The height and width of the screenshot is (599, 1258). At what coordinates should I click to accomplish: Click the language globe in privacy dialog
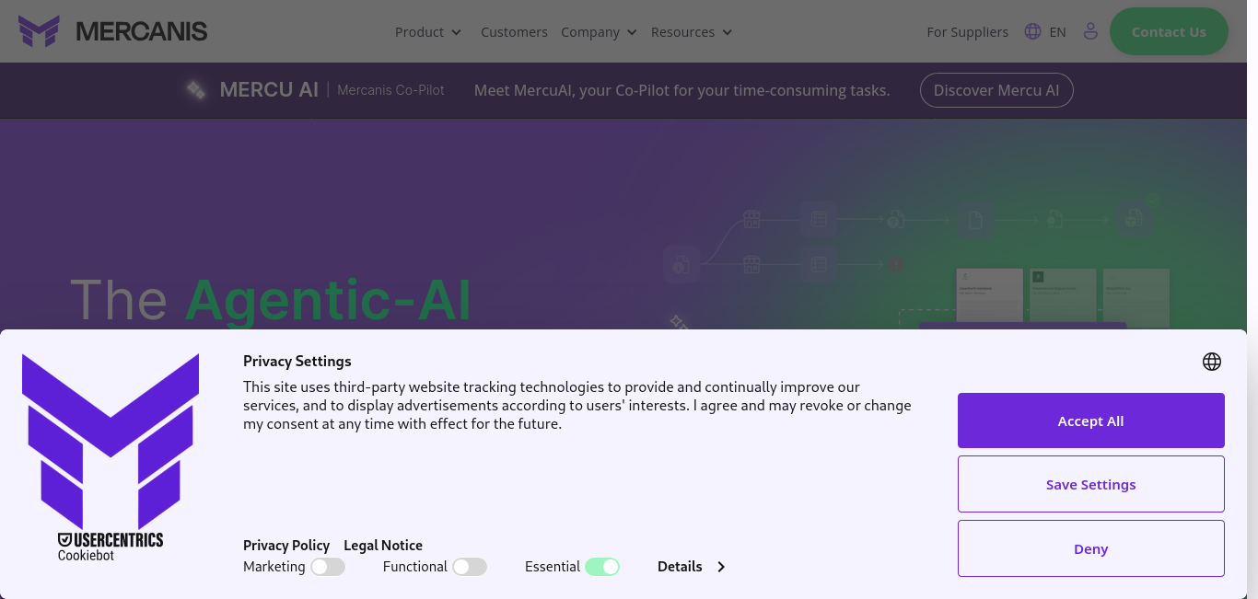(x=1212, y=362)
